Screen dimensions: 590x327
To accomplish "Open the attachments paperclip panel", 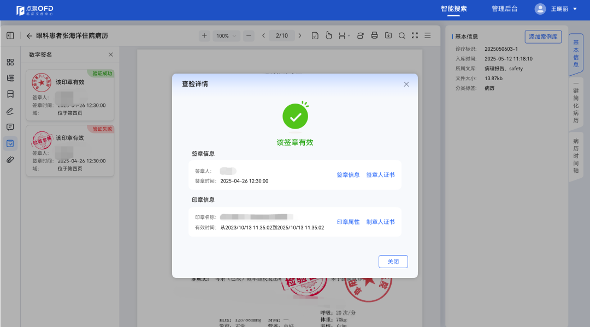I will [x=10, y=160].
